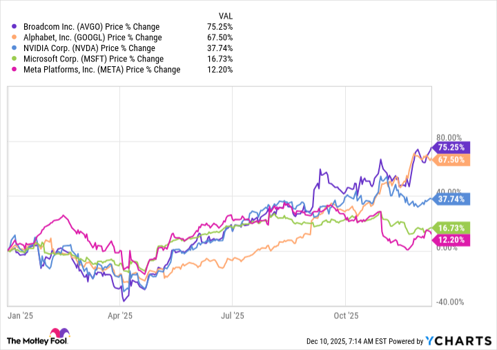
Task: Click the magenta Meta Platforms legend dot
Action: point(7,70)
